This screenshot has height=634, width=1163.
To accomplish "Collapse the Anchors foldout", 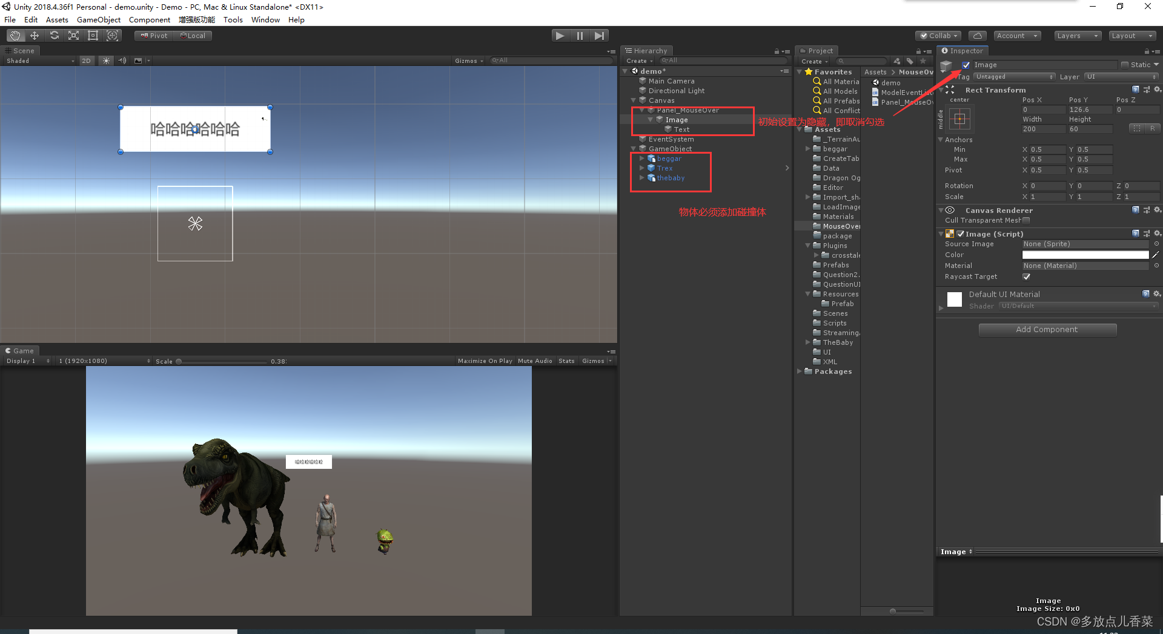I will [x=941, y=140].
